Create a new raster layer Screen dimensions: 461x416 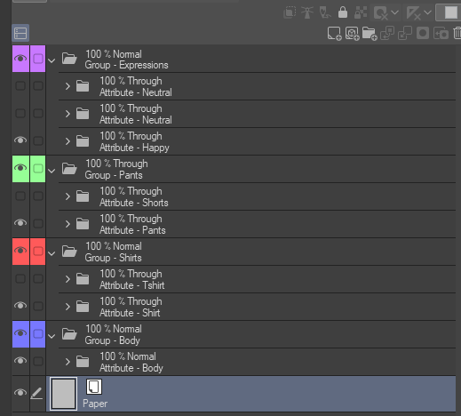tap(334, 33)
